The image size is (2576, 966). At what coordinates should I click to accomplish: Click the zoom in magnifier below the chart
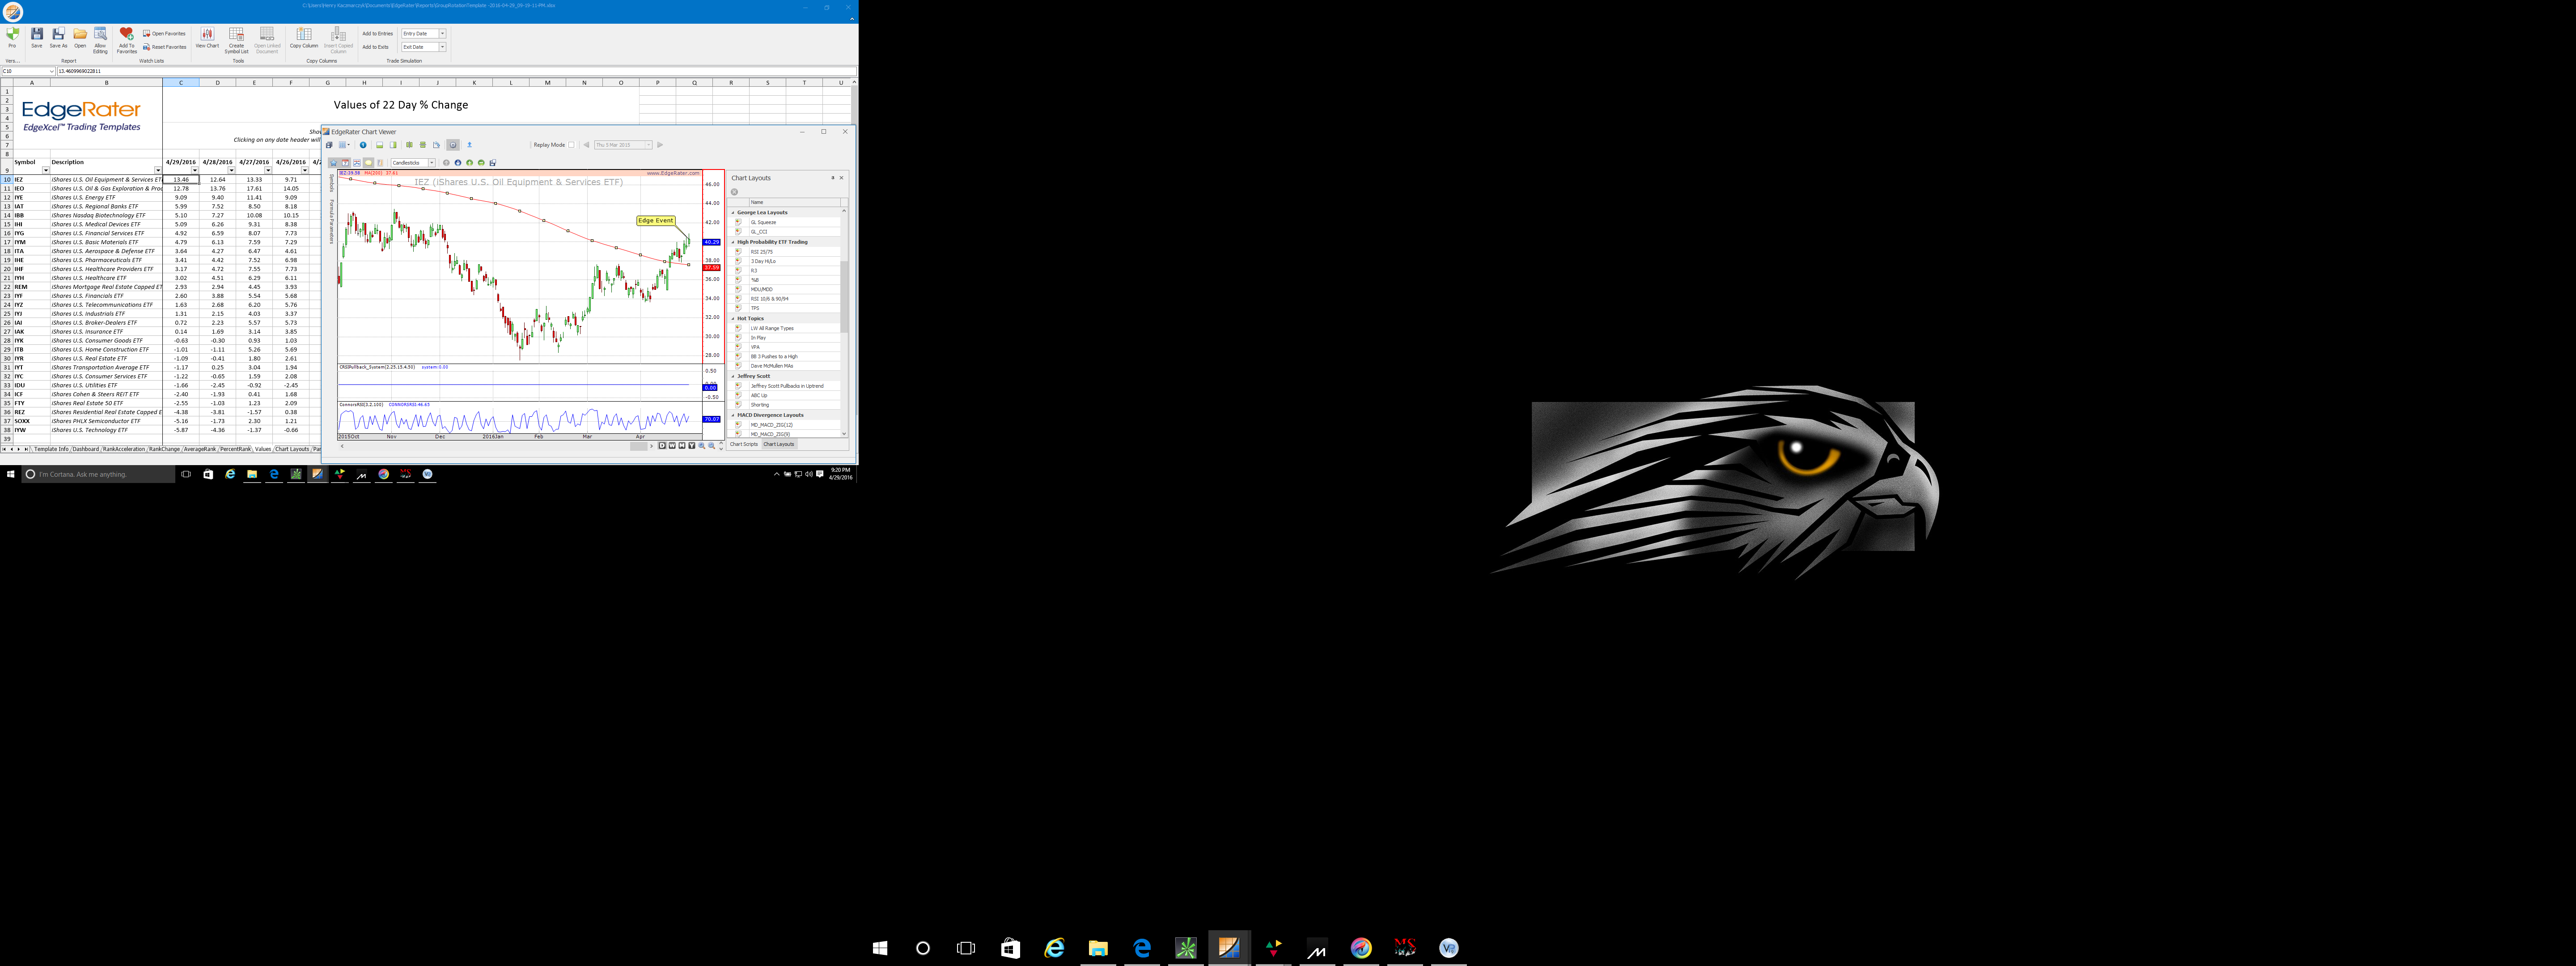[x=702, y=446]
